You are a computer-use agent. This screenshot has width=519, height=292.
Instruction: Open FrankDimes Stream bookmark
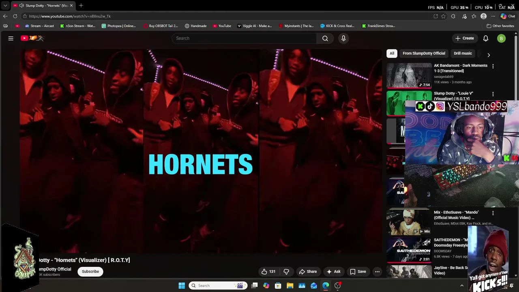[378, 26]
